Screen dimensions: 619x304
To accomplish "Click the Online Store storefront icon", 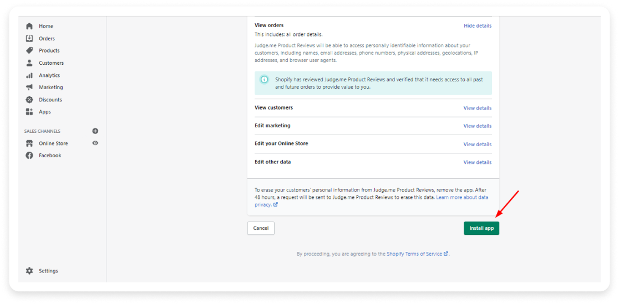I will (x=29, y=143).
